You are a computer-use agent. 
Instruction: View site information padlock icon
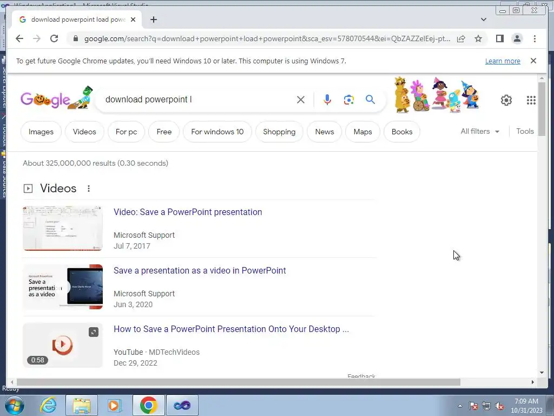tap(76, 38)
